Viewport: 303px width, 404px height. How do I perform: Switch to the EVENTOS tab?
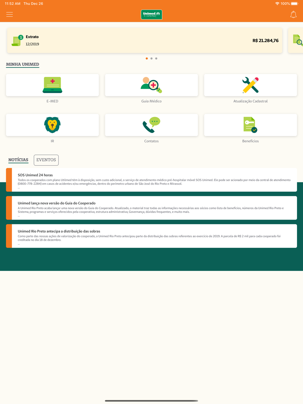click(46, 160)
